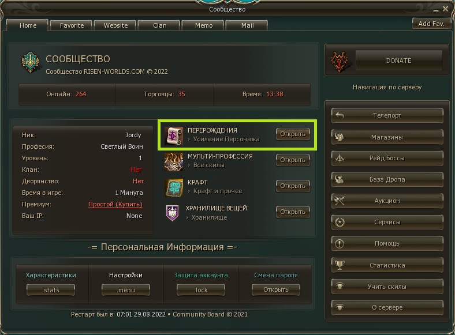Click the .stats button under Характеристики
The width and height of the screenshot is (455, 335).
click(51, 290)
